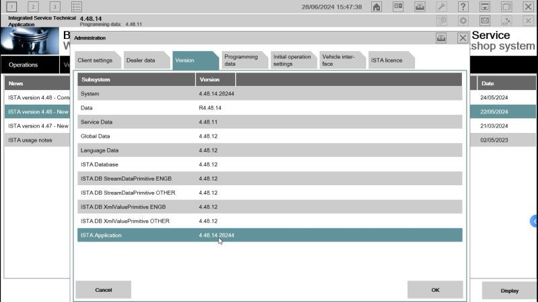Open the Initial operation settings tab
The width and height of the screenshot is (538, 302).
(x=293, y=60)
